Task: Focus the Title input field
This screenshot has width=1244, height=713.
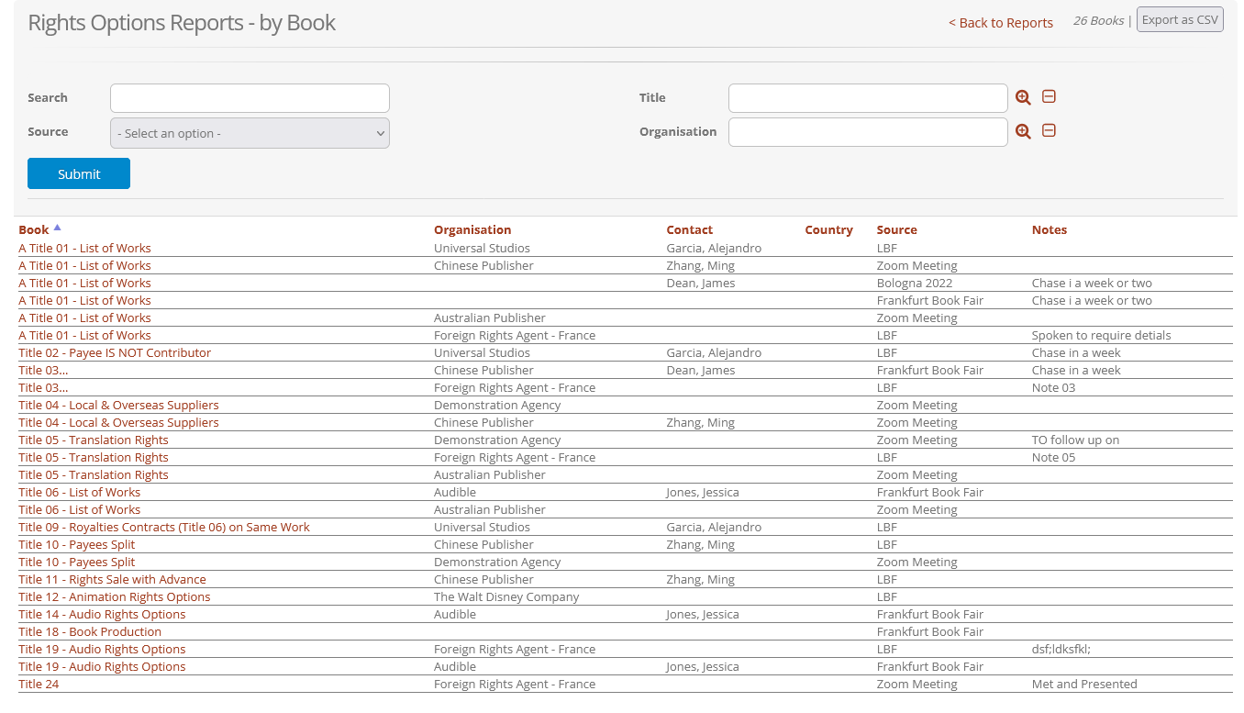Action: click(x=868, y=98)
